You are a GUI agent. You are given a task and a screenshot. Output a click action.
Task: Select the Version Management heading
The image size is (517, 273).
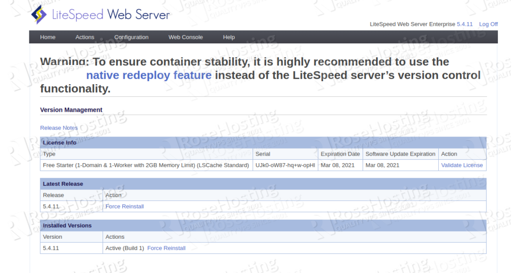pos(71,110)
